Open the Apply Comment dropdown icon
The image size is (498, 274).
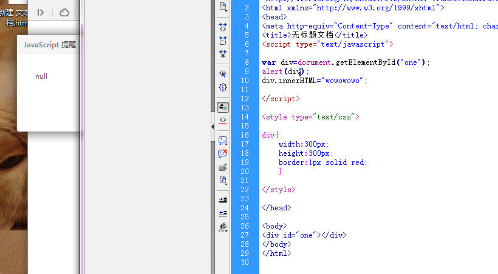(x=223, y=141)
